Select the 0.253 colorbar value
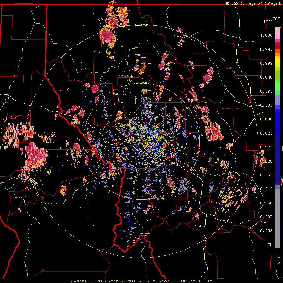Viewport: 283px width, 283px height. (266, 231)
